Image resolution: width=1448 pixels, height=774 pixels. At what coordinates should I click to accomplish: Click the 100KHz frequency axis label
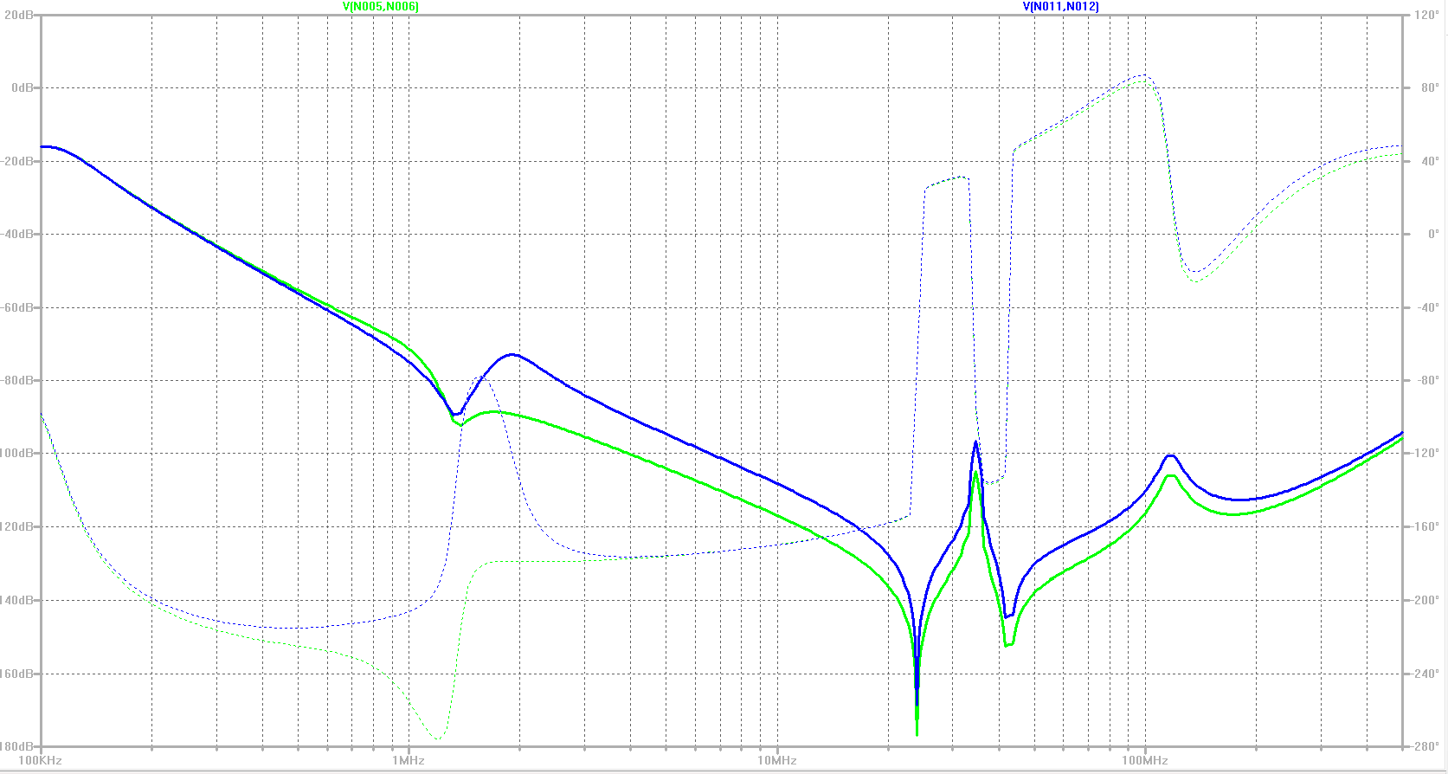click(42, 761)
